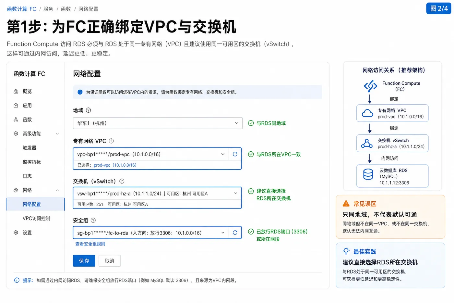
Task: Open 应用 in the sidebar
Action: (x=27, y=106)
